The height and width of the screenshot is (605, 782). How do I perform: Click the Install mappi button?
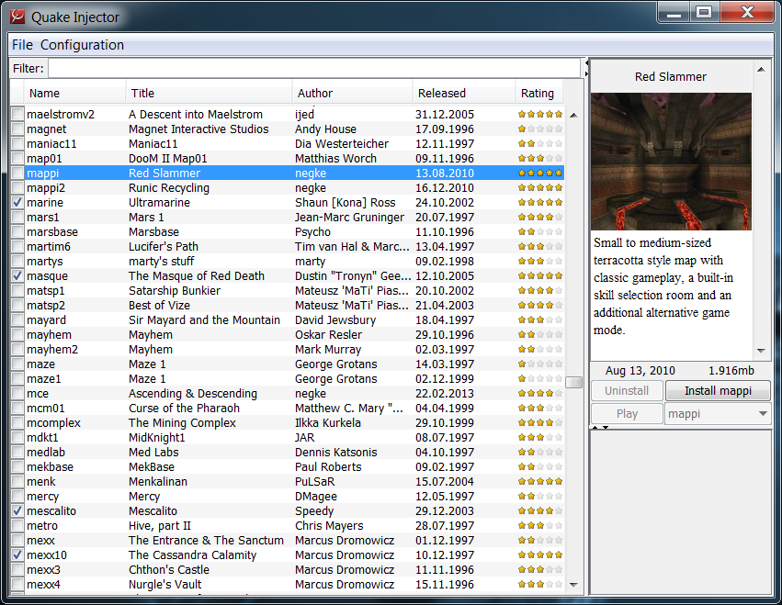click(x=718, y=391)
